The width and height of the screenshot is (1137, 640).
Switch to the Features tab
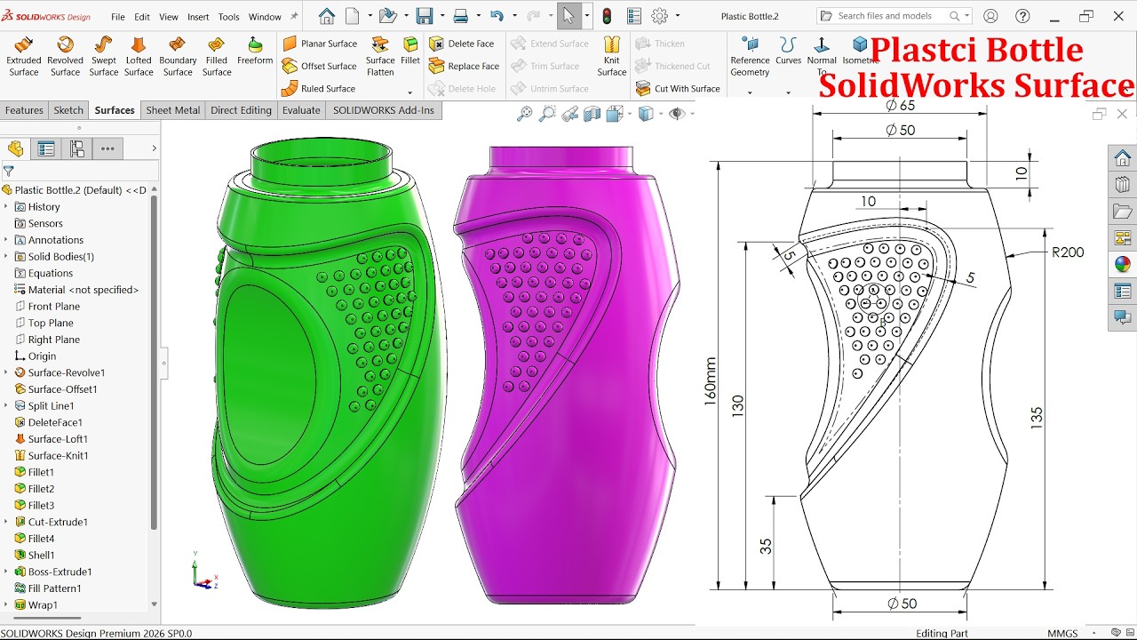pyautogui.click(x=24, y=110)
